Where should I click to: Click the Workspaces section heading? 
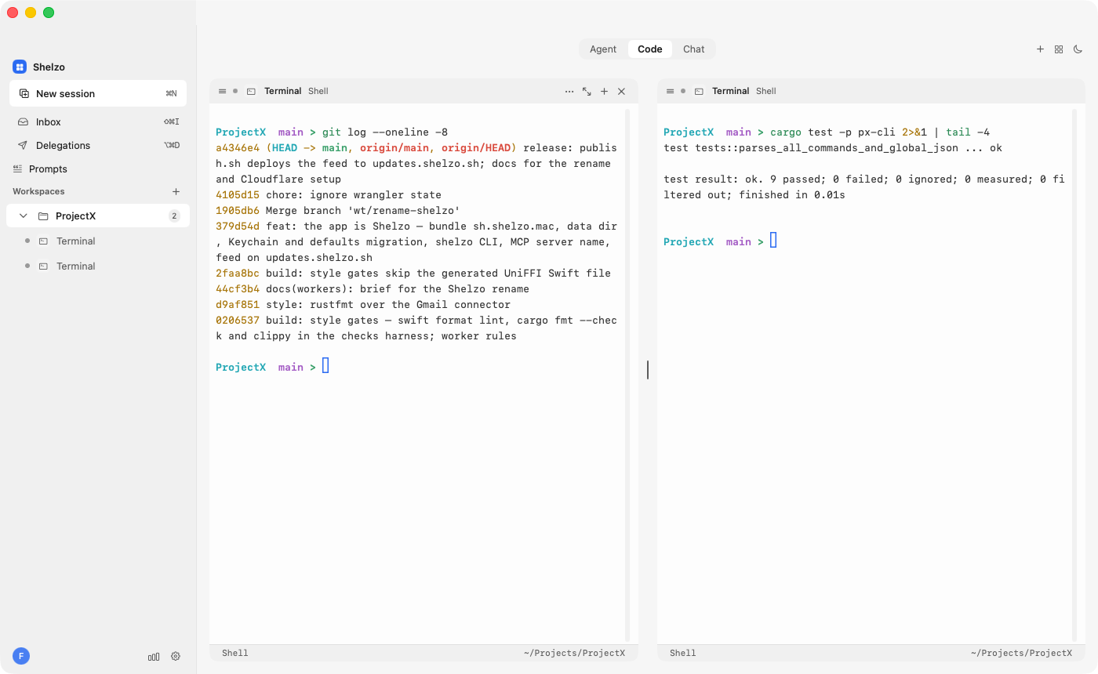pos(38,191)
